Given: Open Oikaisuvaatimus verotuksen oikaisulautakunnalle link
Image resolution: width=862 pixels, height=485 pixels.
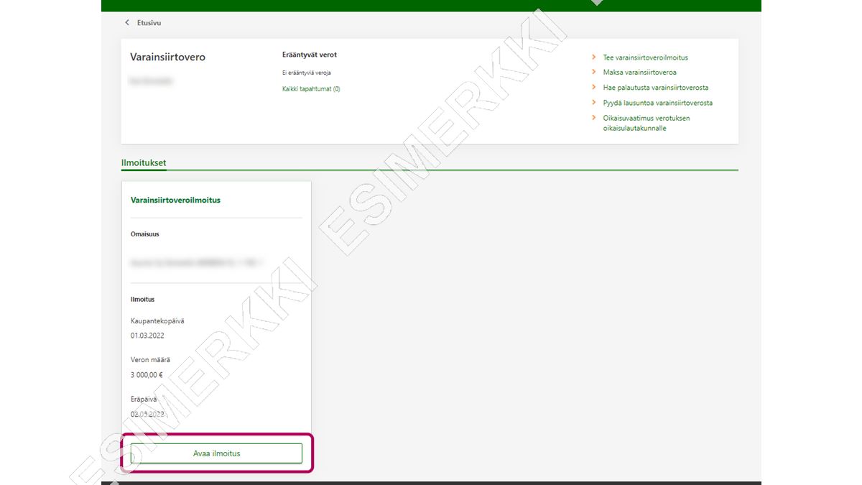Looking at the screenshot, I should (x=646, y=123).
